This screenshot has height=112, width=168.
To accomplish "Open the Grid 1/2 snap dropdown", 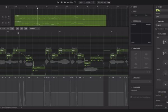I will [x=35, y=29].
